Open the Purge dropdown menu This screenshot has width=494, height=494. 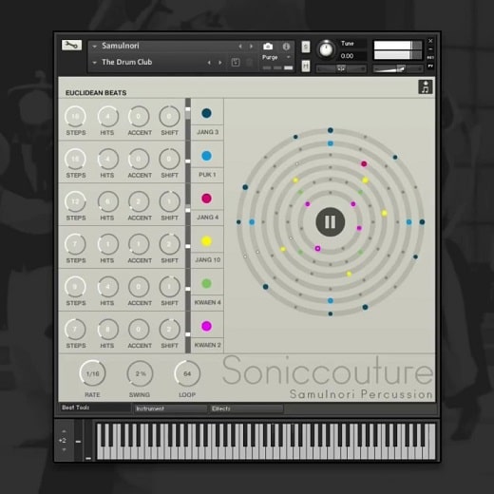coord(276,57)
